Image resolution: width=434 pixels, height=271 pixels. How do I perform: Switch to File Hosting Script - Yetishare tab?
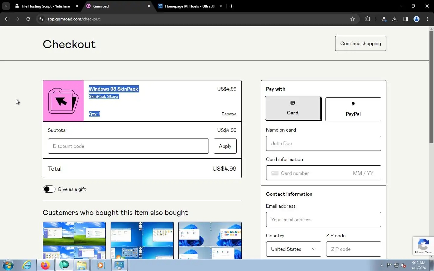coord(46,6)
